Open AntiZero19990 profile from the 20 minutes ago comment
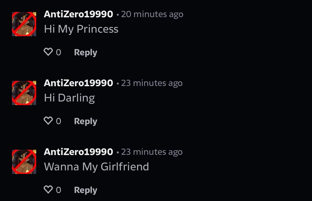 coord(78,14)
